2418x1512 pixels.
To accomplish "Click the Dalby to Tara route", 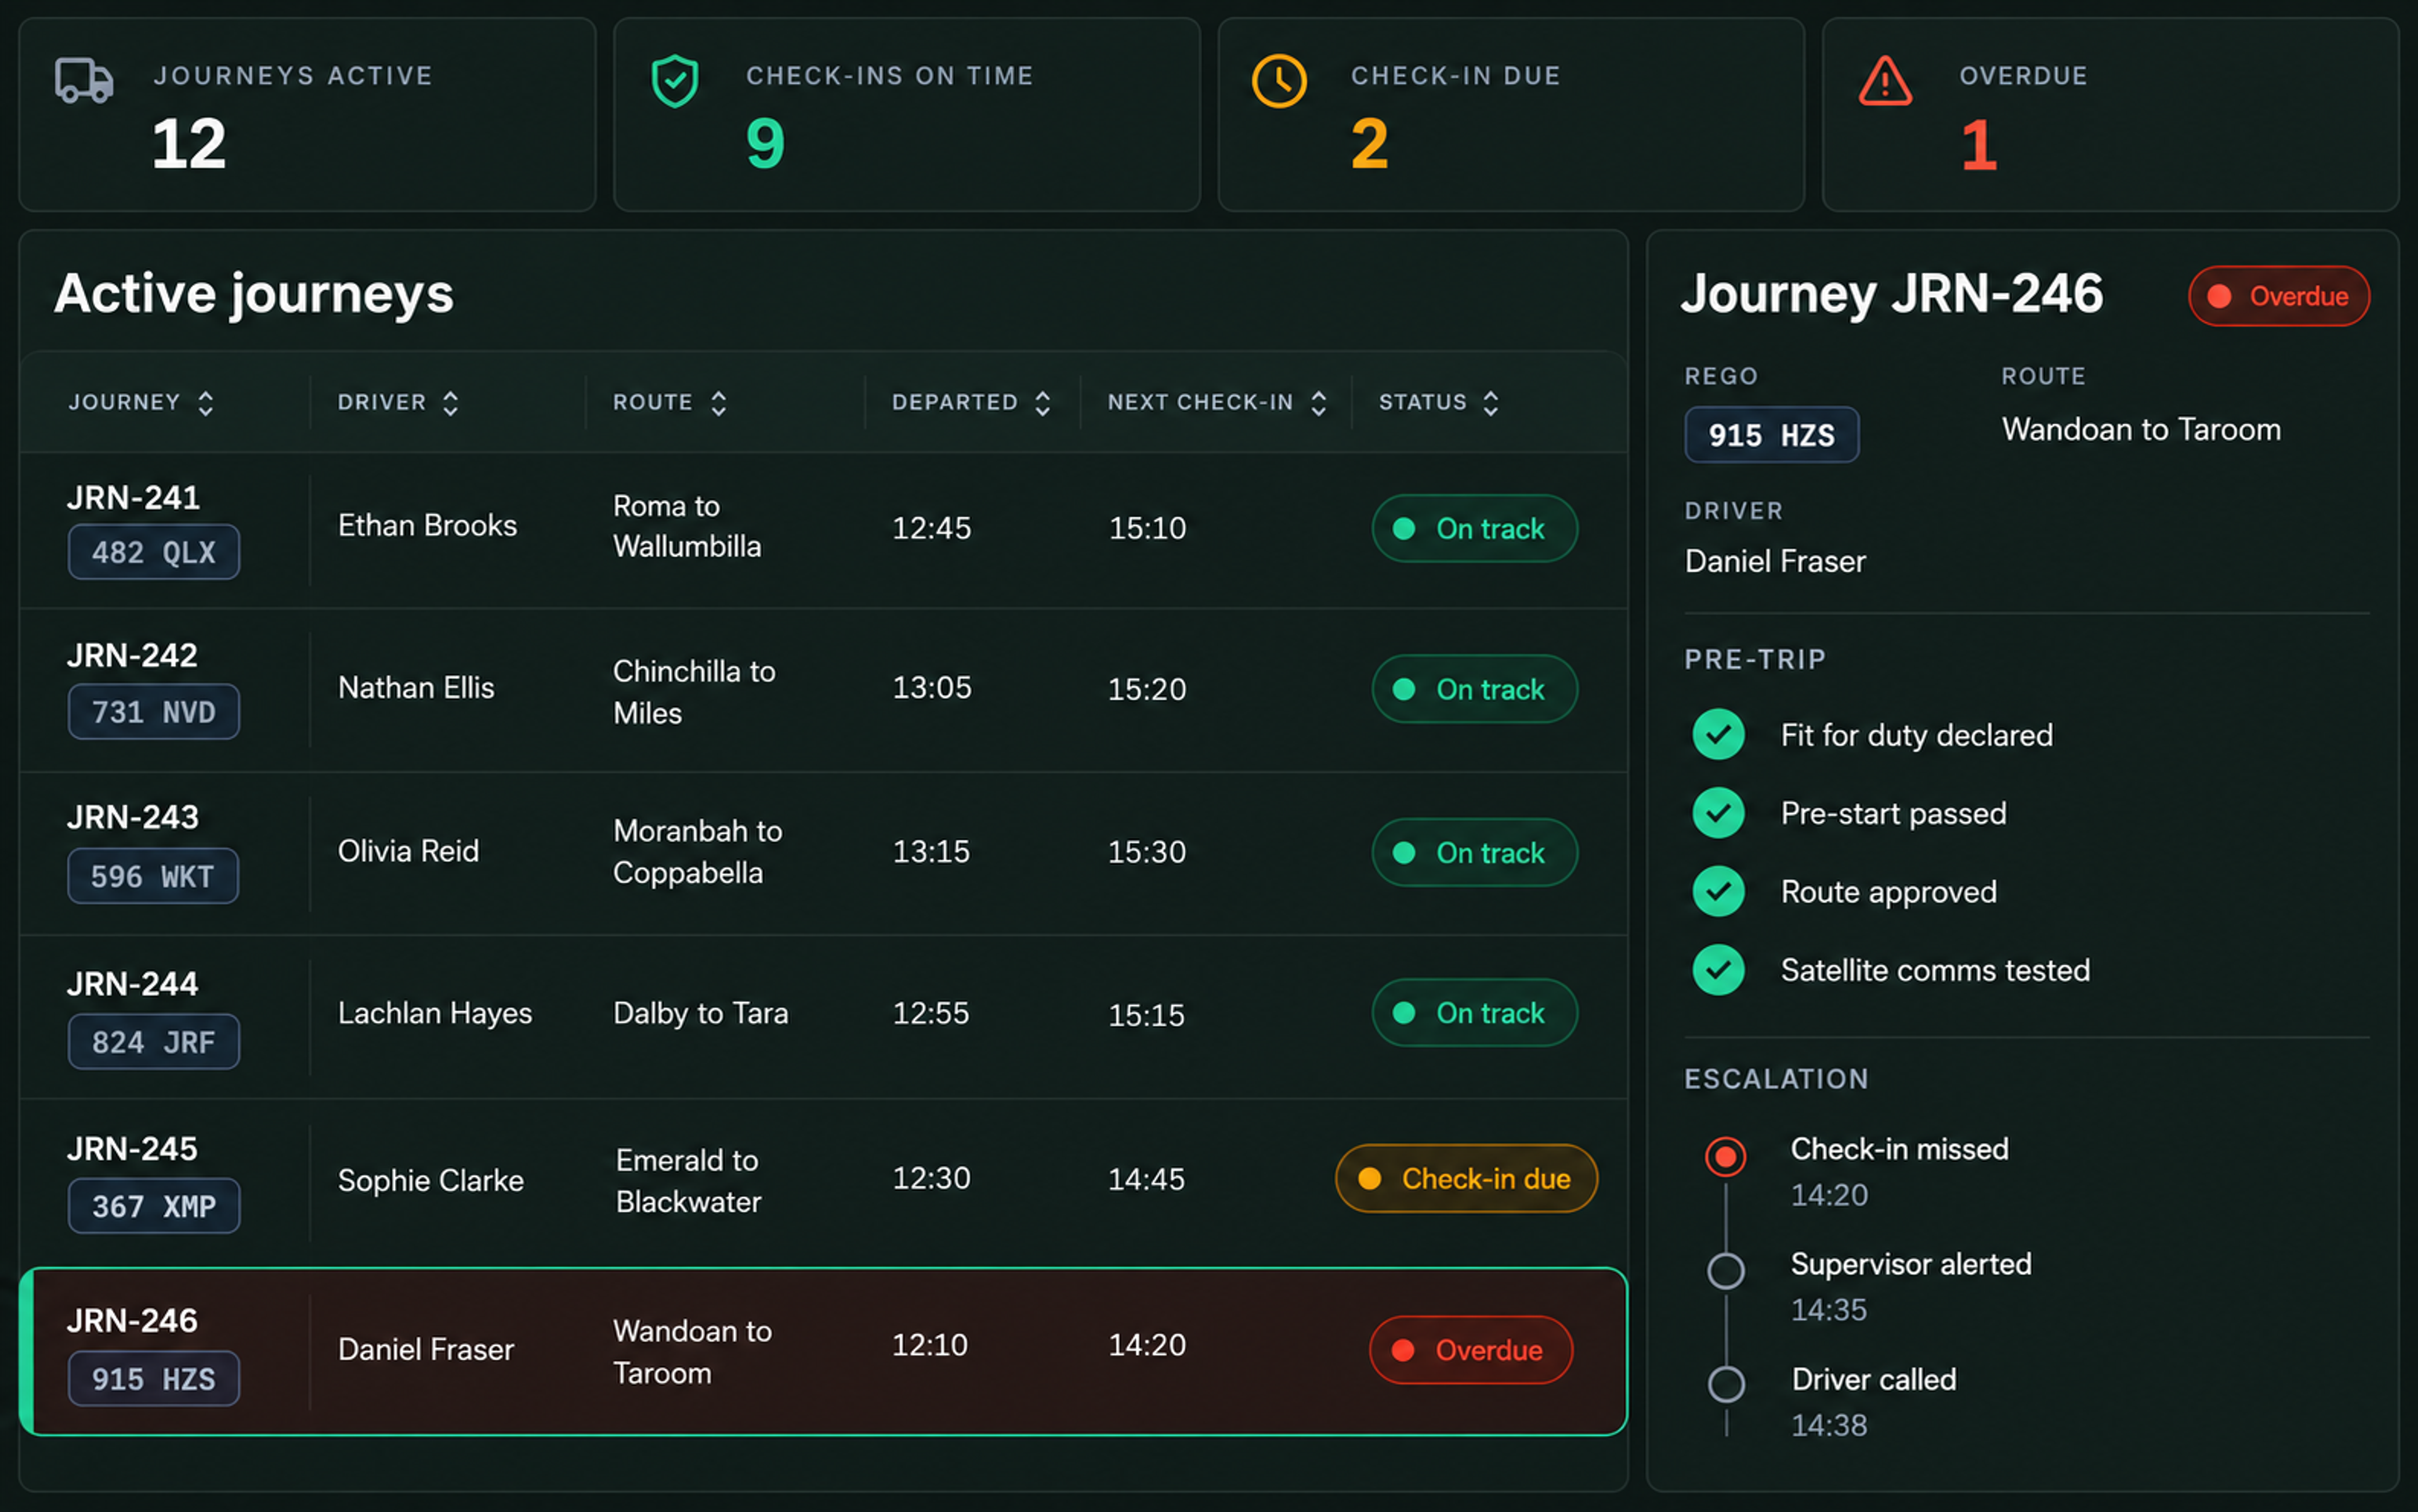I will 700,1013.
